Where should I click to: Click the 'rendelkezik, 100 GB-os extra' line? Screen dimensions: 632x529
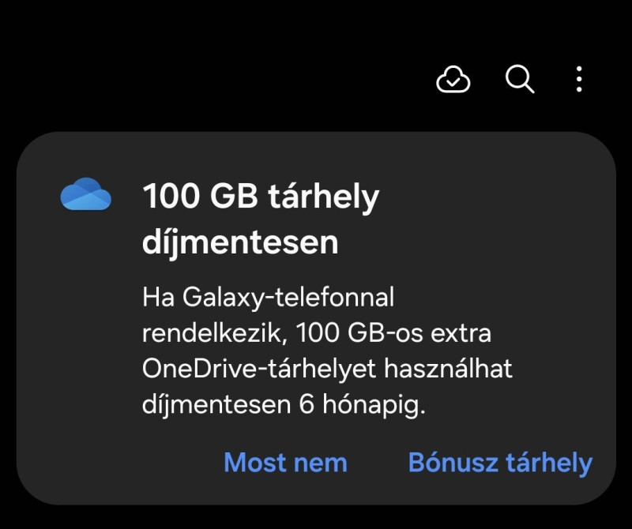pyautogui.click(x=317, y=333)
